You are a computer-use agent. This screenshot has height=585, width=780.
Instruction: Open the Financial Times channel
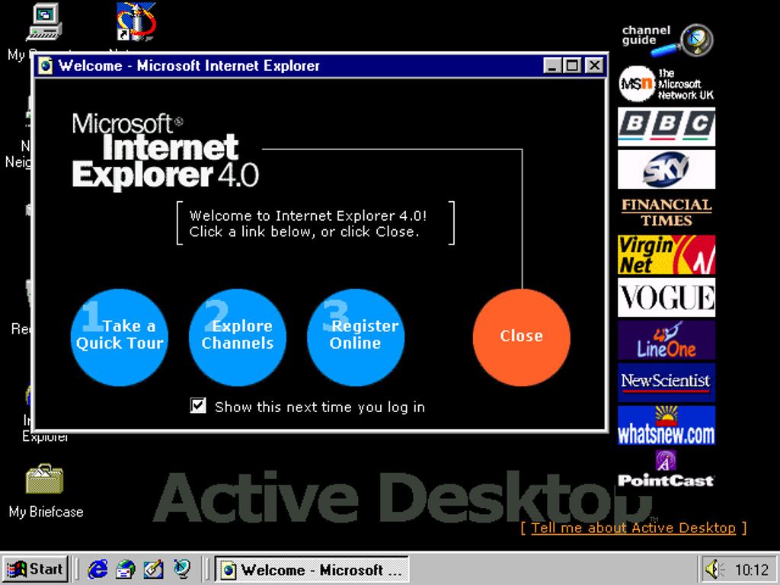point(667,213)
